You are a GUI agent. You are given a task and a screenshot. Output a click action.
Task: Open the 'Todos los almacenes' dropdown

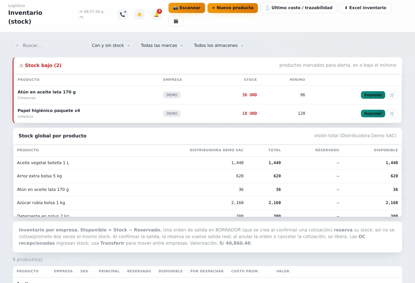[x=219, y=46]
